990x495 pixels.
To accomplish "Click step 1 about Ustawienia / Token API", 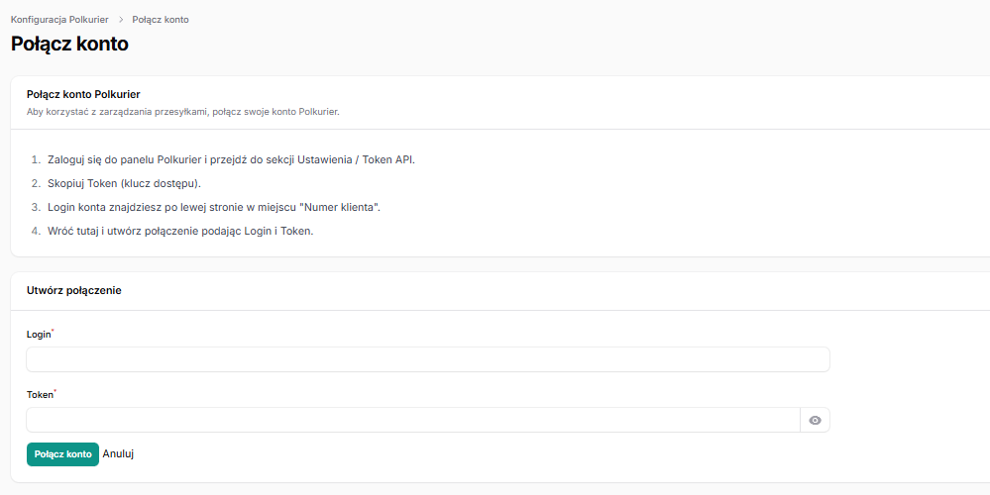I will click(230, 159).
